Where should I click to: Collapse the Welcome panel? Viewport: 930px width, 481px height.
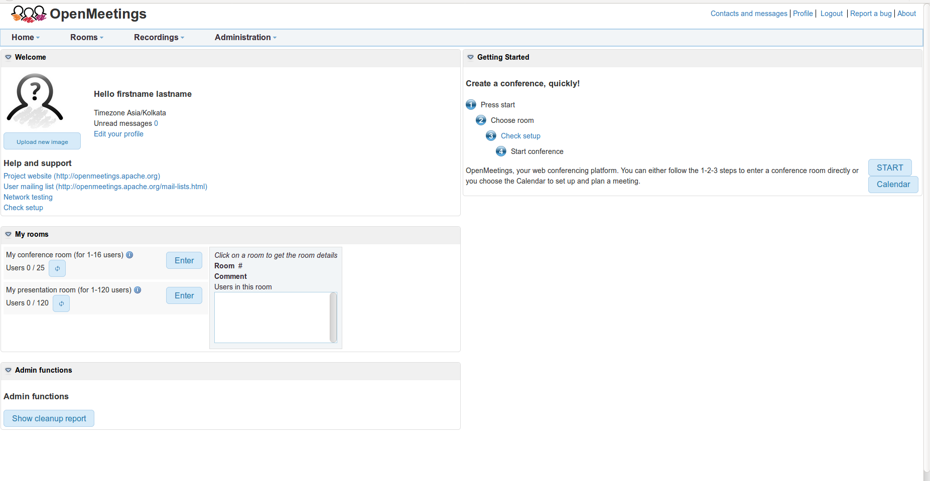click(9, 57)
